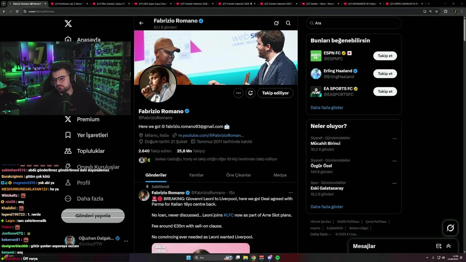Open followers you know list

[216, 159]
